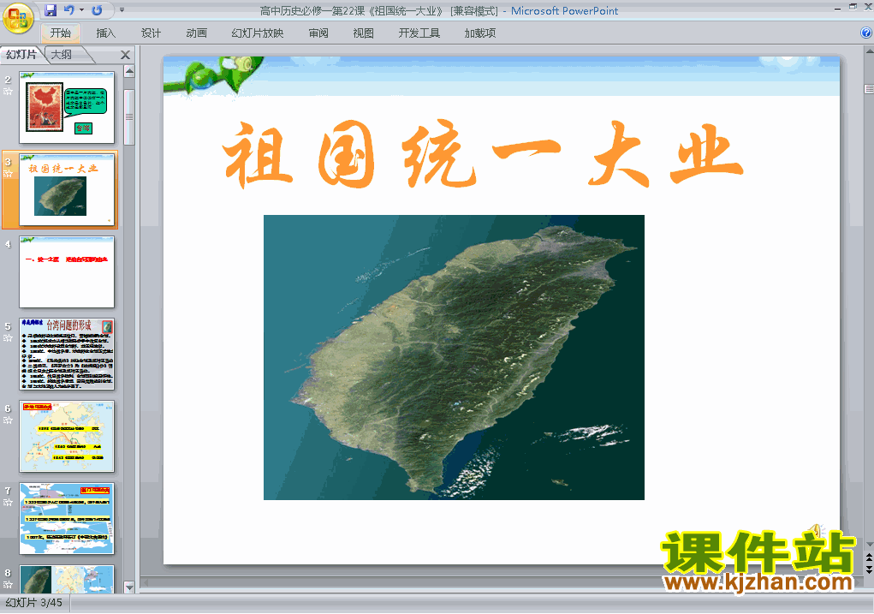
Task: Select the 幻灯片 pane tab
Action: click(21, 55)
